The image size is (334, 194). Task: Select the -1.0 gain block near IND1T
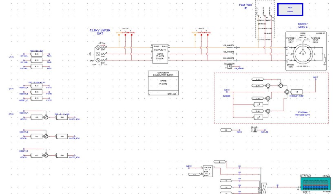[297, 92]
